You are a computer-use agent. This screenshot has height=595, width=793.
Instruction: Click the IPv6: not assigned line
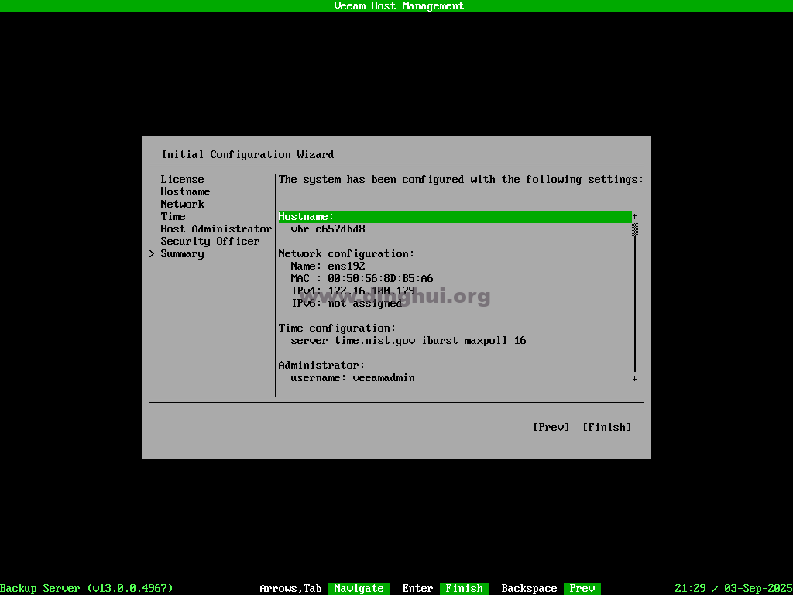click(x=346, y=303)
